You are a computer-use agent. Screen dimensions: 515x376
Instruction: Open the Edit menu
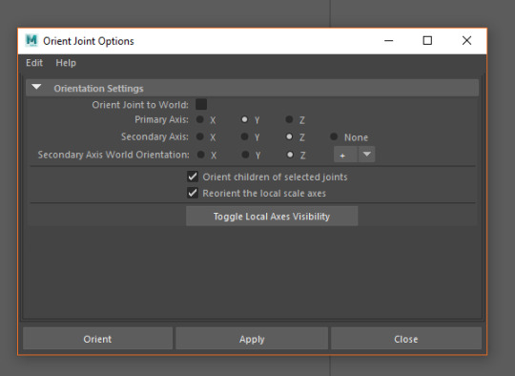click(x=34, y=63)
